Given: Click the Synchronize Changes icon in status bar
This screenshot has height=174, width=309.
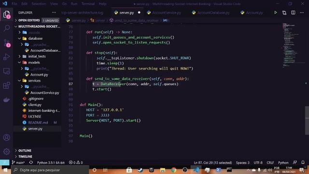Looking at the screenshot, I should [x=31, y=162].
